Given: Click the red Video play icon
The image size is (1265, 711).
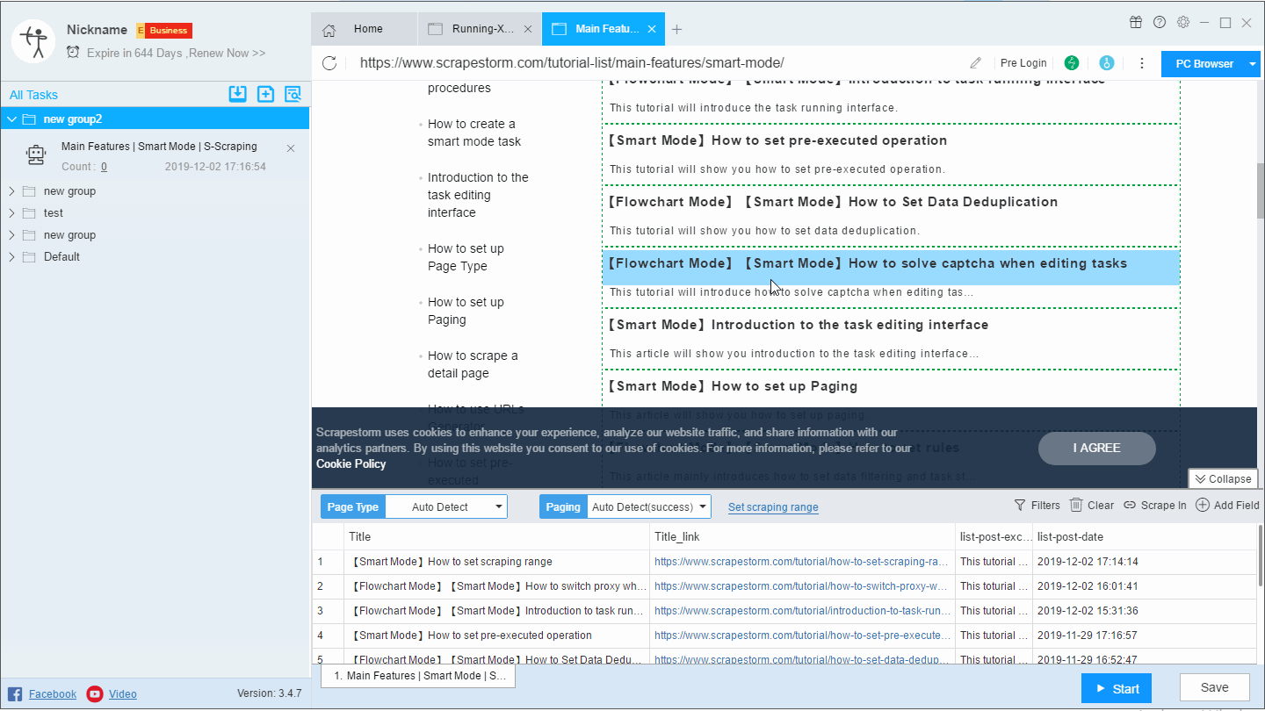Looking at the screenshot, I should 95,693.
